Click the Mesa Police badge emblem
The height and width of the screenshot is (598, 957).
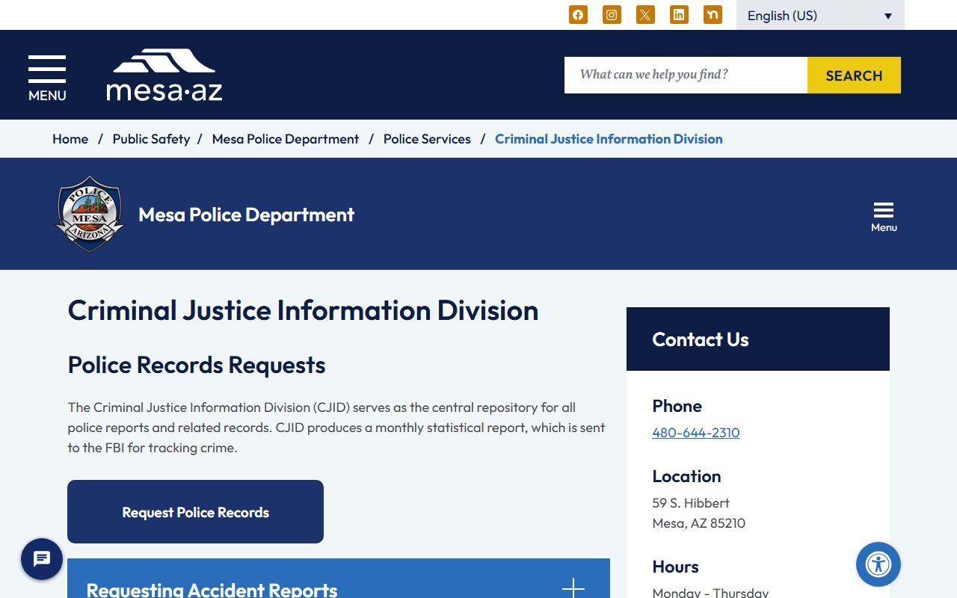click(x=90, y=214)
